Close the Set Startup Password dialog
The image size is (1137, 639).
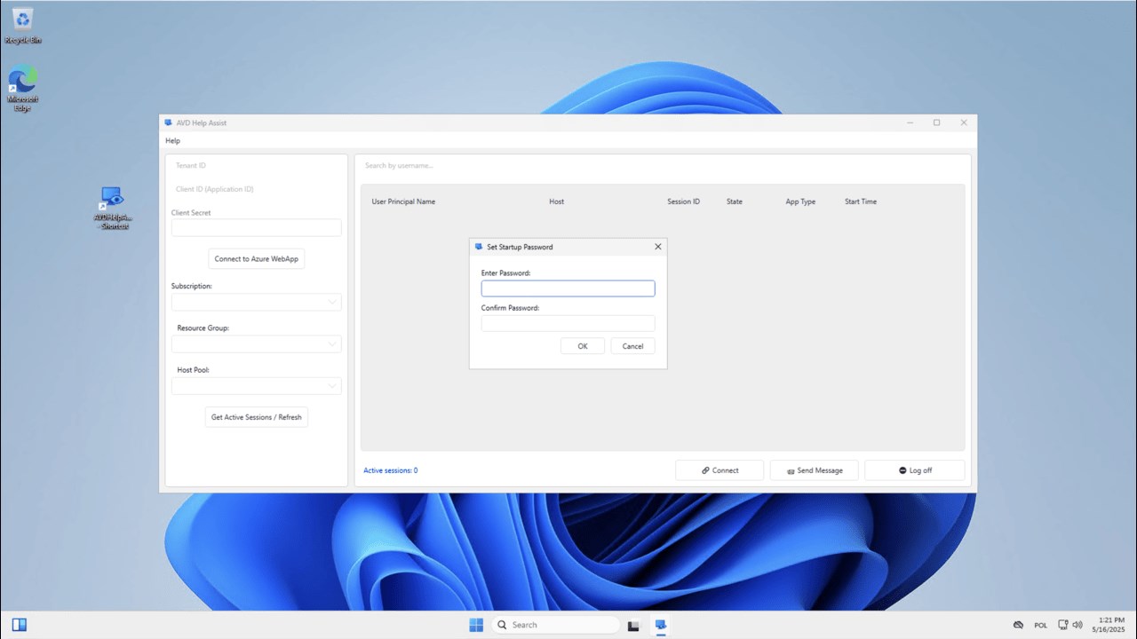658,247
